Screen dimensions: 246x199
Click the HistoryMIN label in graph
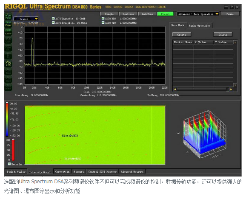pos(70,136)
